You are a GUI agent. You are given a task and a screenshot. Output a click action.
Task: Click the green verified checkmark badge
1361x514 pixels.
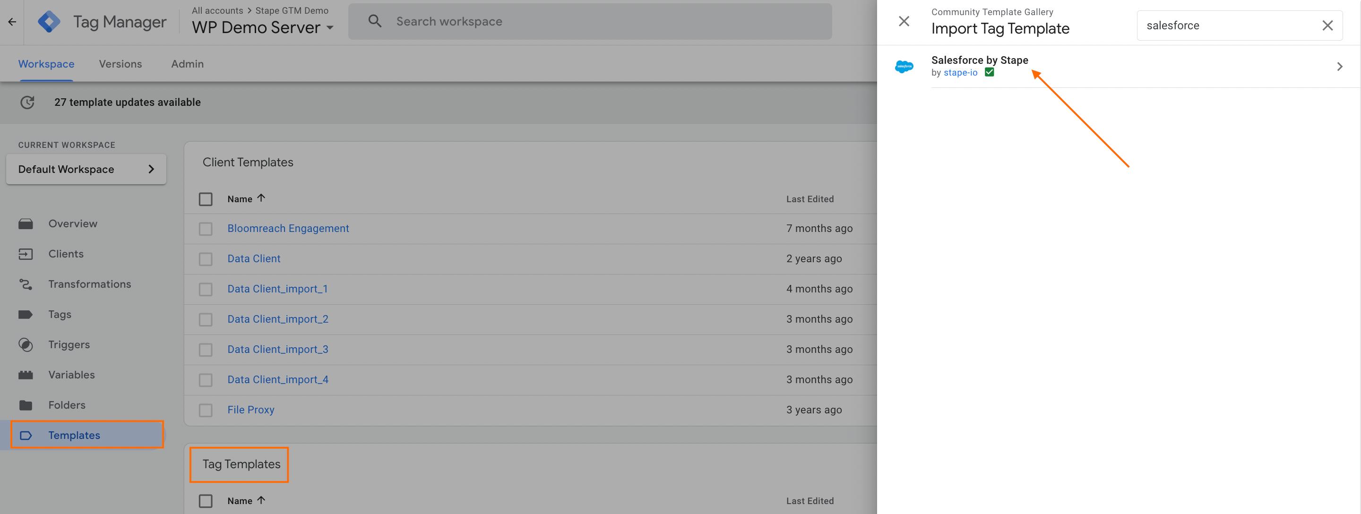coord(989,72)
